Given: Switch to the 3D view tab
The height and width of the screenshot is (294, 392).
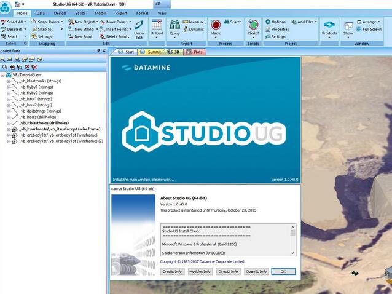Looking at the screenshot, I should pyautogui.click(x=174, y=52).
